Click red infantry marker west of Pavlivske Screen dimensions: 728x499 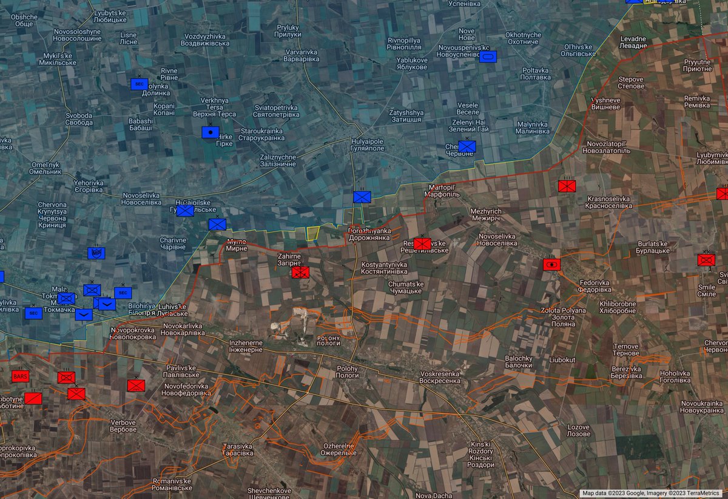tap(136, 385)
